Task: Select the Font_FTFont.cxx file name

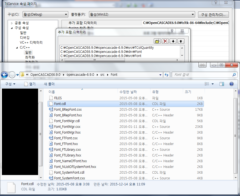Action: coord(66,138)
